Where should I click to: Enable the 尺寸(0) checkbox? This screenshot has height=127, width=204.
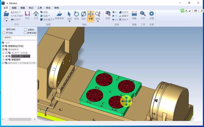[x=4, y=33]
